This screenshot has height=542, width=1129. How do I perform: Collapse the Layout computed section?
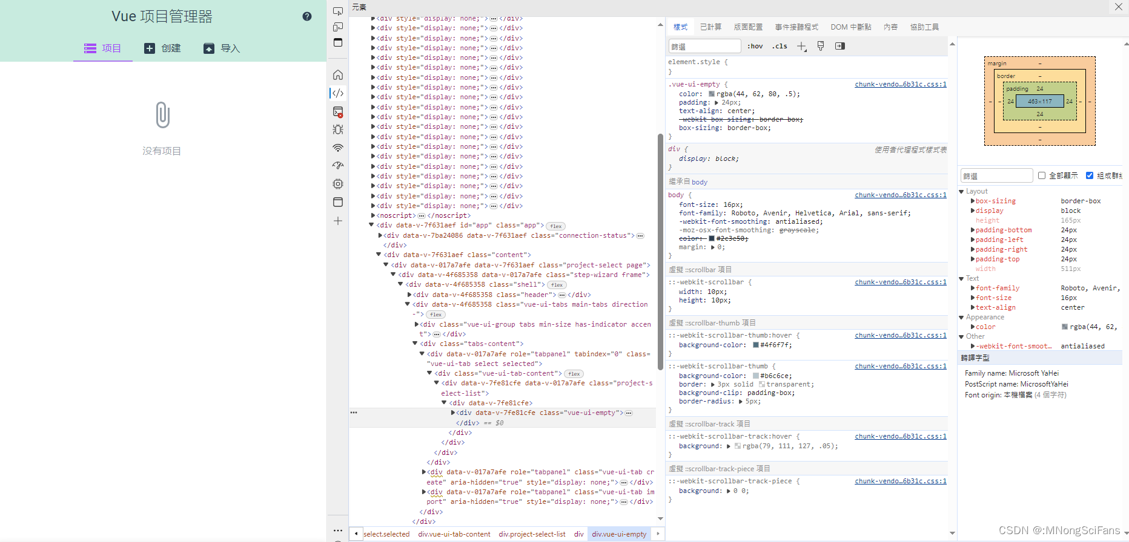point(962,191)
